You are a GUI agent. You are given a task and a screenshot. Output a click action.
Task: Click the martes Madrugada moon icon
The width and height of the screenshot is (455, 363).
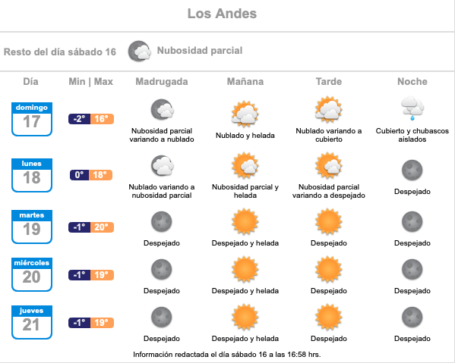(x=162, y=222)
